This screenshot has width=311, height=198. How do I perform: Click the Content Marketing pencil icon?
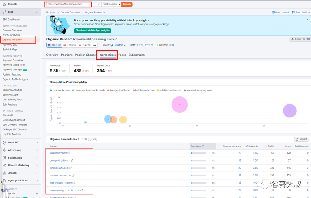[4, 165]
